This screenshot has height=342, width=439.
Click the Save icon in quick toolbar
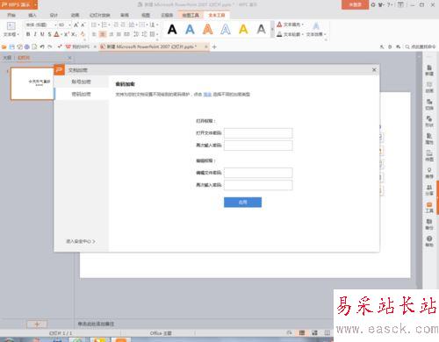pos(12,46)
